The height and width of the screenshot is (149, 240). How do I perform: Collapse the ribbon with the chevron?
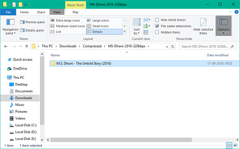(230, 12)
